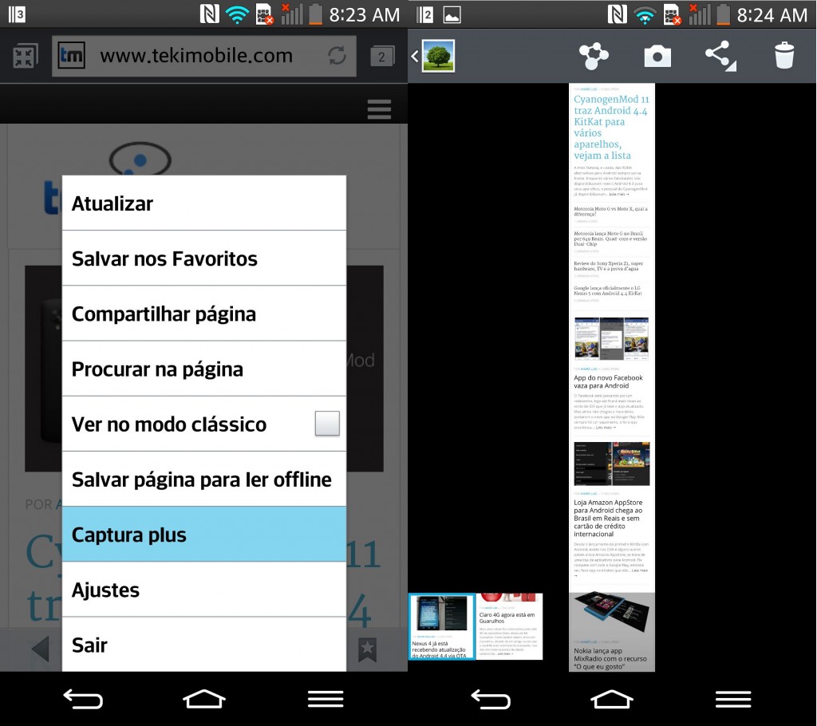Tap the right phone's home navigation key
Screen dimensions: 817x726
coord(612,699)
